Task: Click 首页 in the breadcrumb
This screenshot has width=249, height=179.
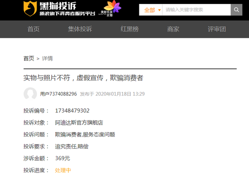Action: tap(29, 59)
